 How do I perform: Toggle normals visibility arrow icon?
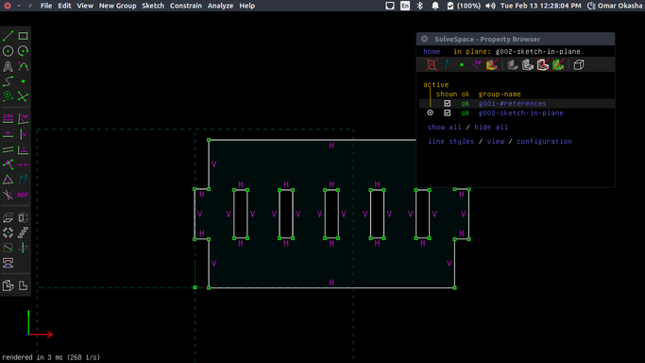[447, 64]
